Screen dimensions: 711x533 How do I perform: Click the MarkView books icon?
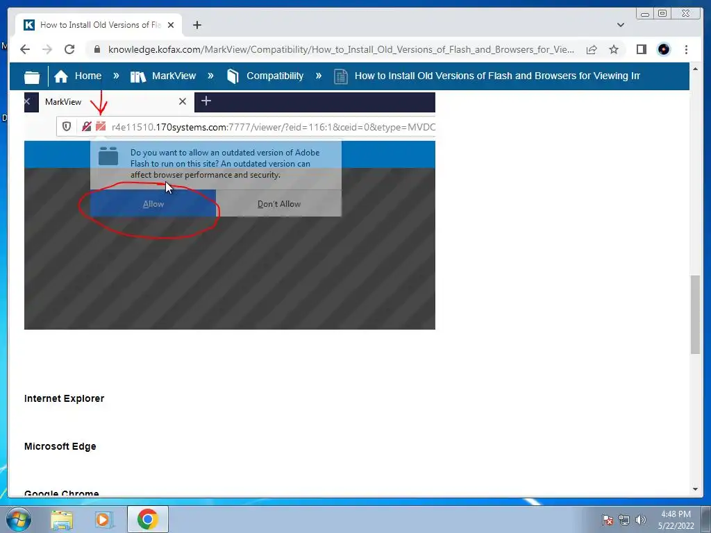click(x=138, y=76)
